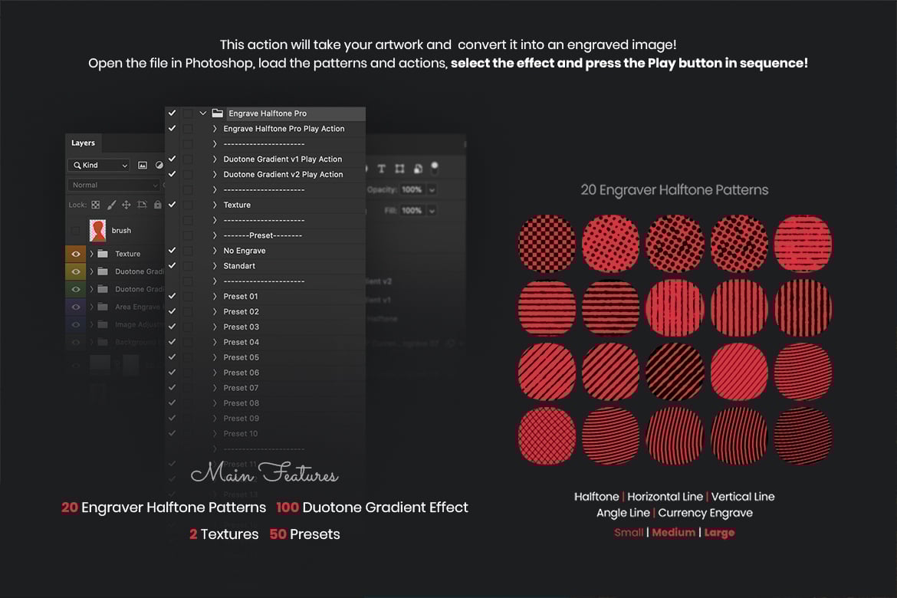Click the crosshatch grid pattern swatch

pyautogui.click(x=547, y=435)
